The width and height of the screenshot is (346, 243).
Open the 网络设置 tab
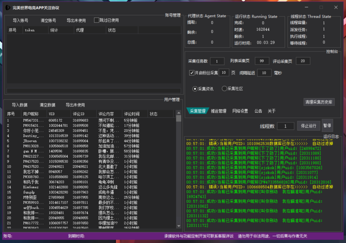pos(241,111)
